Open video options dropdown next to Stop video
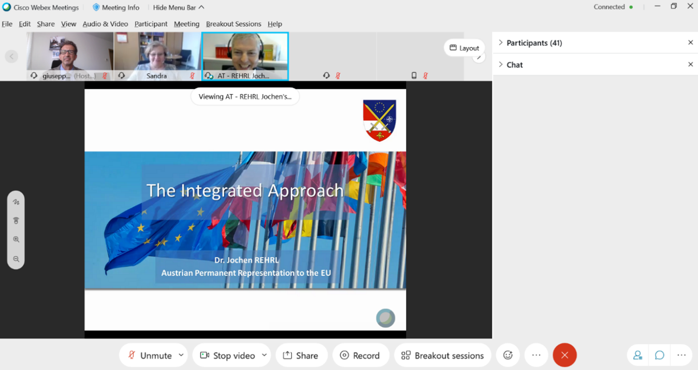Screen dimensions: 698x370 pyautogui.click(x=264, y=355)
